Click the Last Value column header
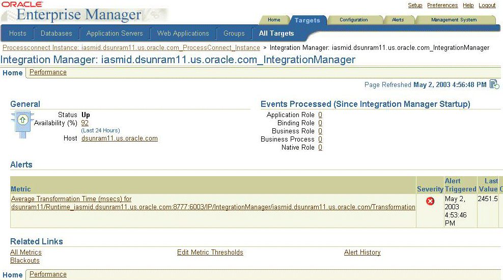The image size is (503, 280). (488, 185)
